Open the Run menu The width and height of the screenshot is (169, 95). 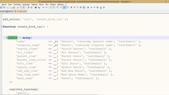point(47,4)
